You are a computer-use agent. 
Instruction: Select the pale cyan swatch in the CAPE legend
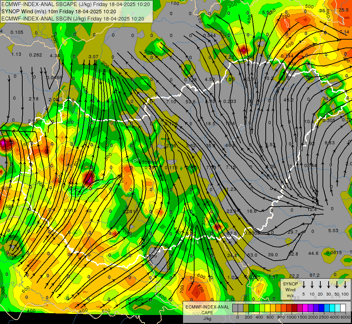(x=338, y=308)
